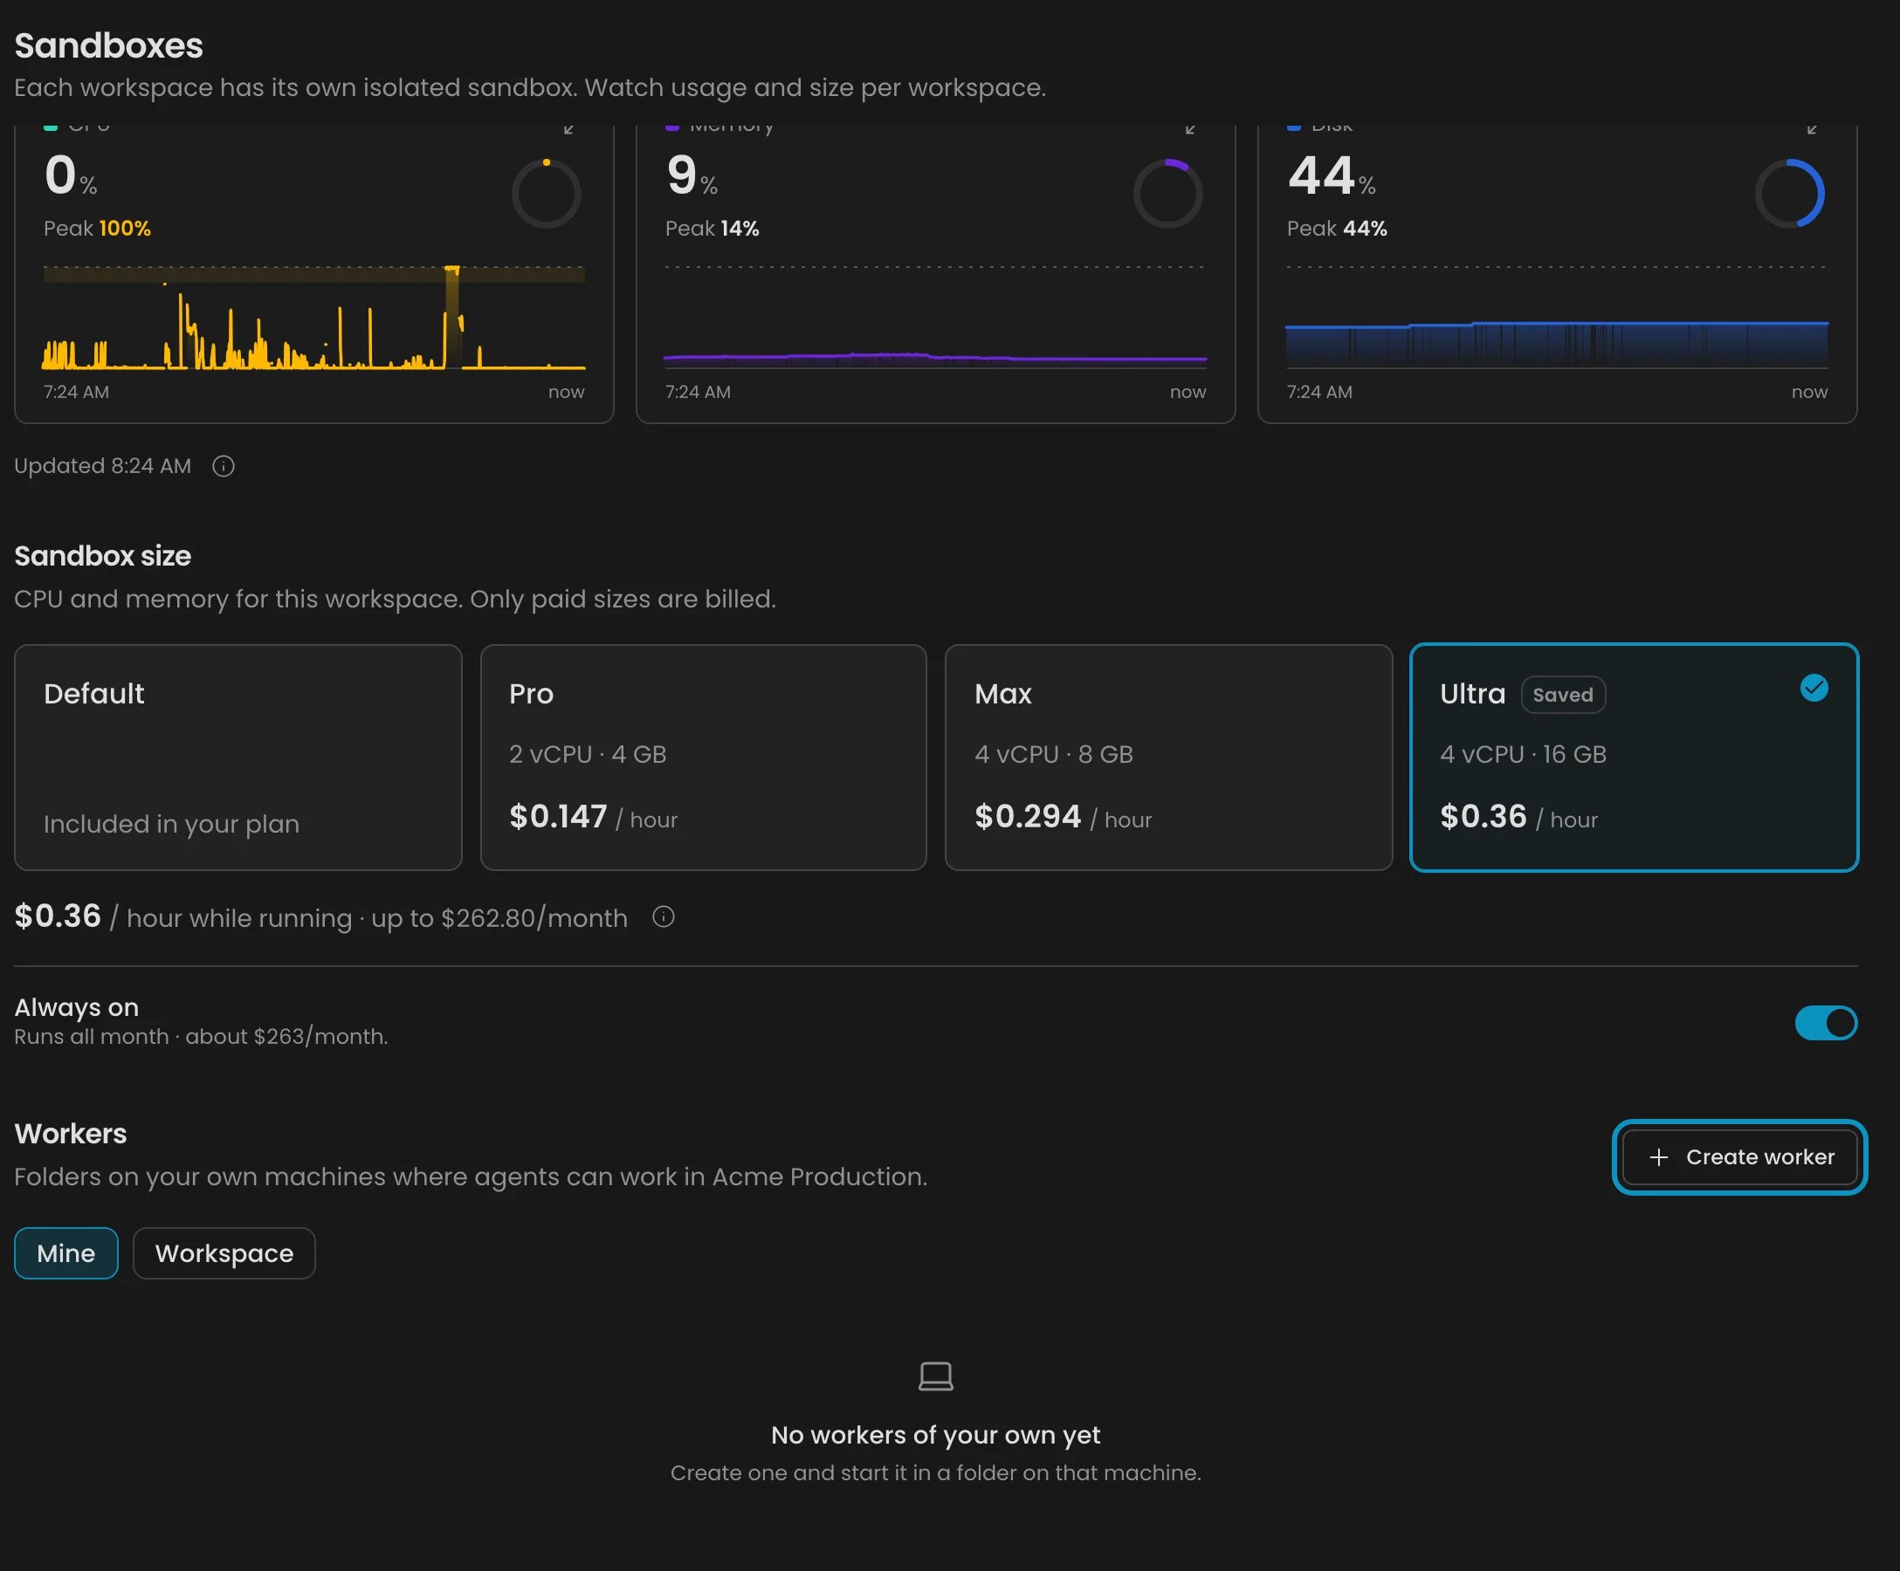Screen dimensions: 1900x1571
Task: Open info icon next to Updated 8:24 AM
Action: (x=224, y=466)
